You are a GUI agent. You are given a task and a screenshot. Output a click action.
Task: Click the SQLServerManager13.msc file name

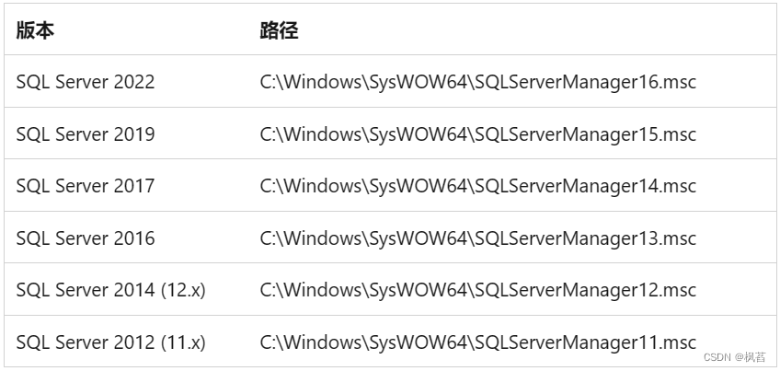pyautogui.click(x=585, y=238)
